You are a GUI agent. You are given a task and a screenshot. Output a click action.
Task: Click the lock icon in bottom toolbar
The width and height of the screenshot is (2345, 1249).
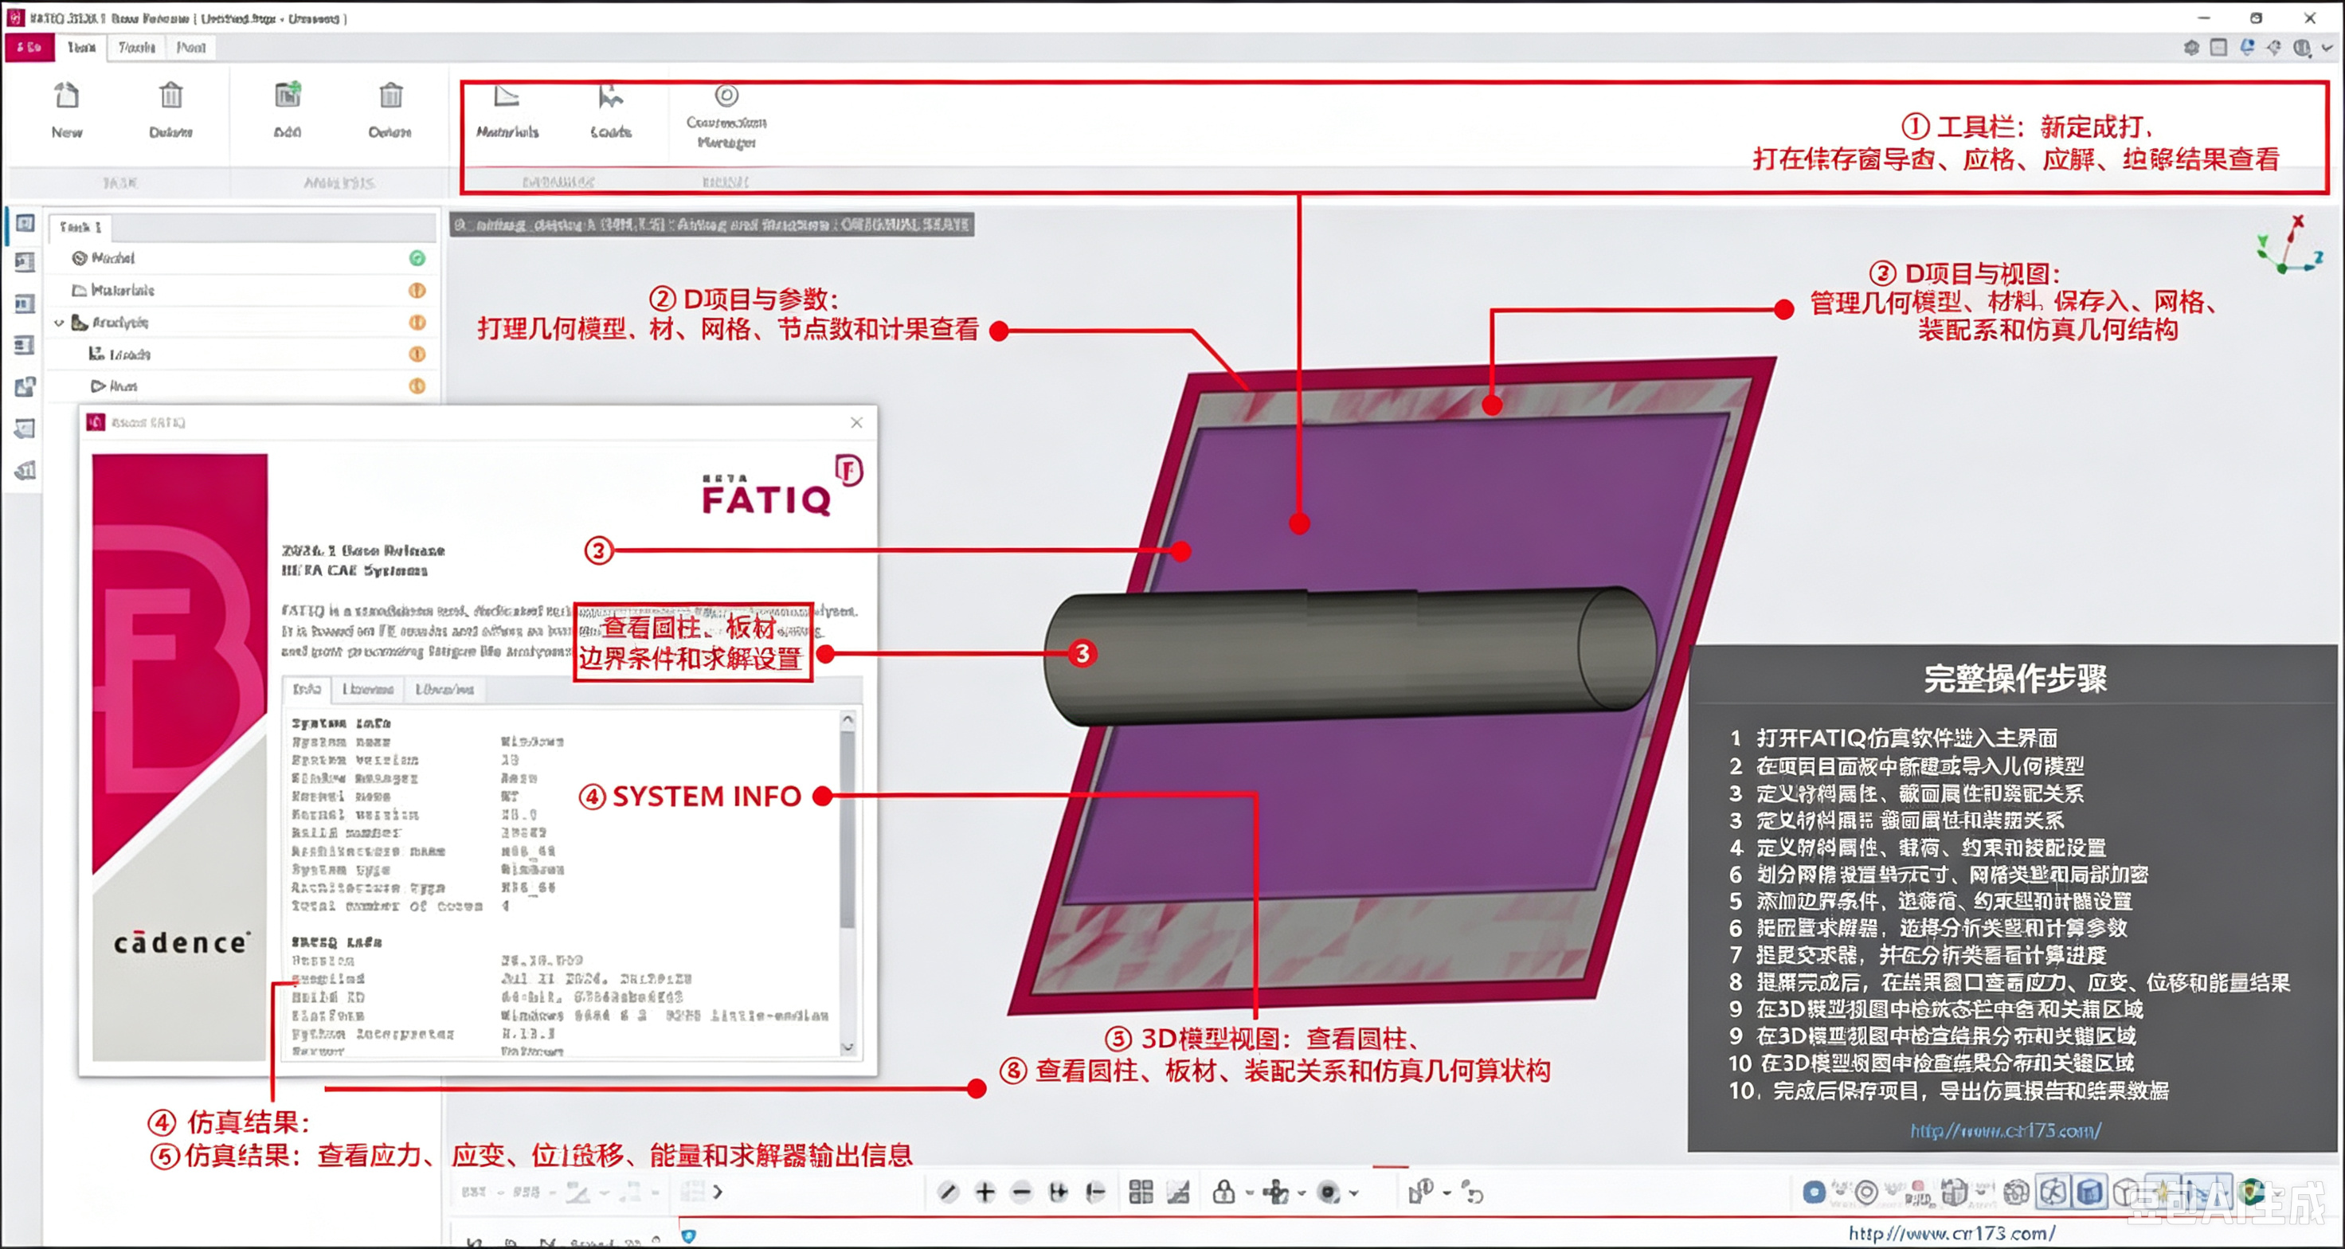(1224, 1192)
